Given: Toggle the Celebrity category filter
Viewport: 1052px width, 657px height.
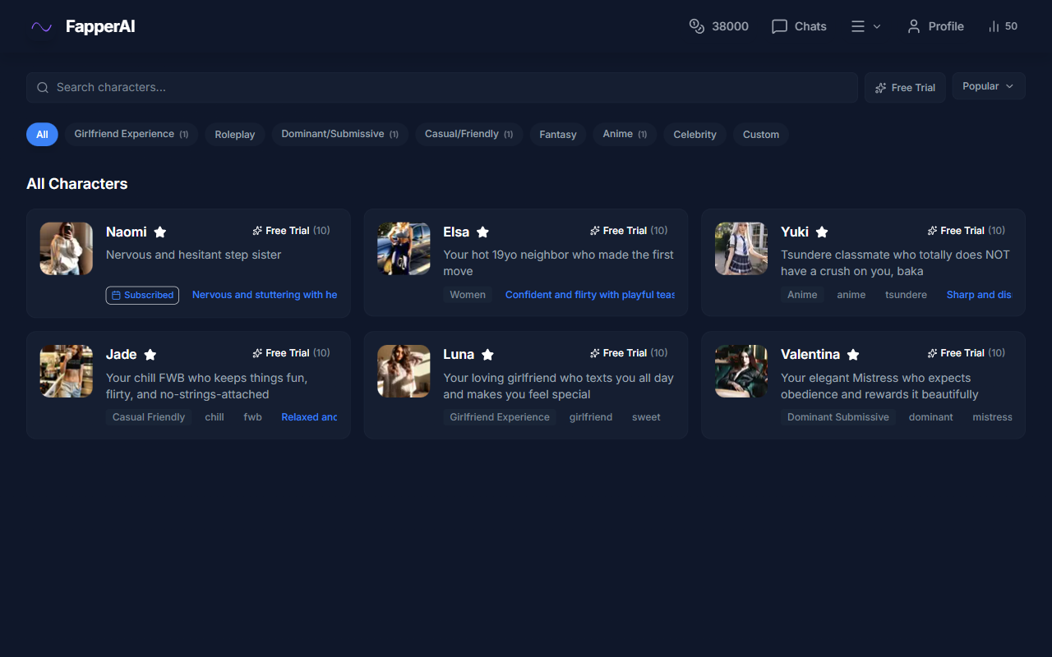Looking at the screenshot, I should pos(694,134).
